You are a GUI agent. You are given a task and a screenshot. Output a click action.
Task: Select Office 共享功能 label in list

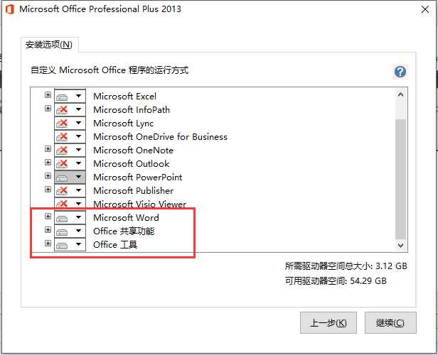point(124,231)
